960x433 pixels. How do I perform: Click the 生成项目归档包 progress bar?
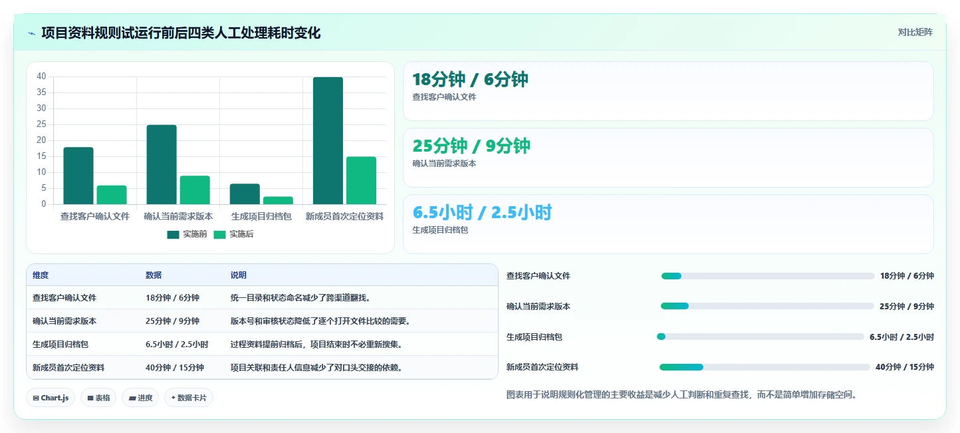(761, 337)
